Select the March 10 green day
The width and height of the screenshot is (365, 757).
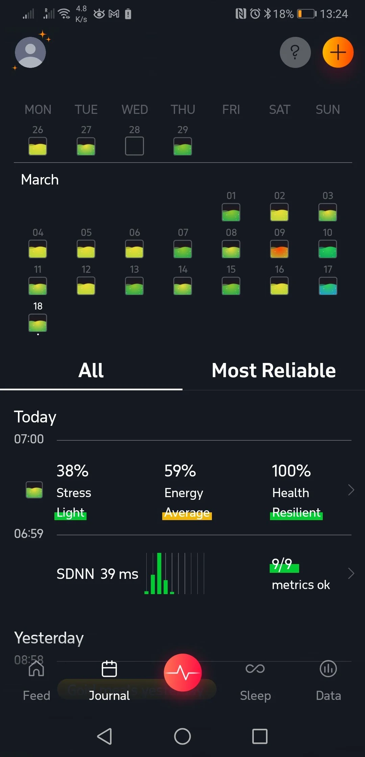coord(328,249)
